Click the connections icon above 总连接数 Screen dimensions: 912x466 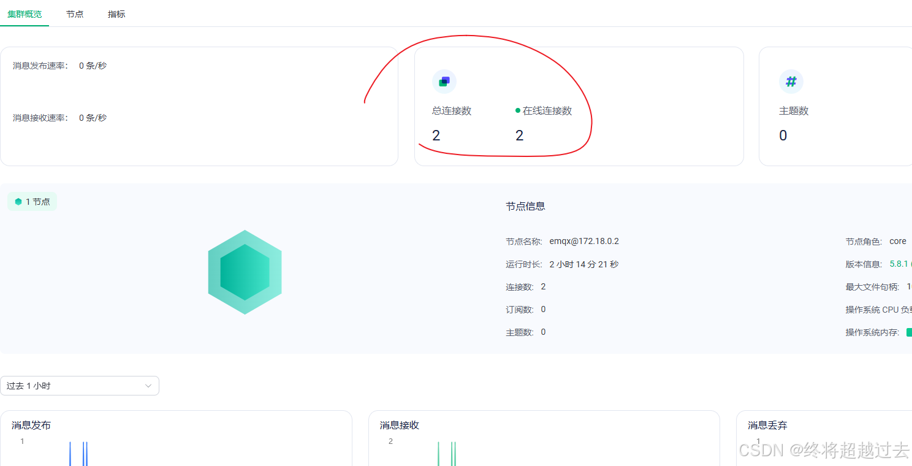[x=444, y=82]
